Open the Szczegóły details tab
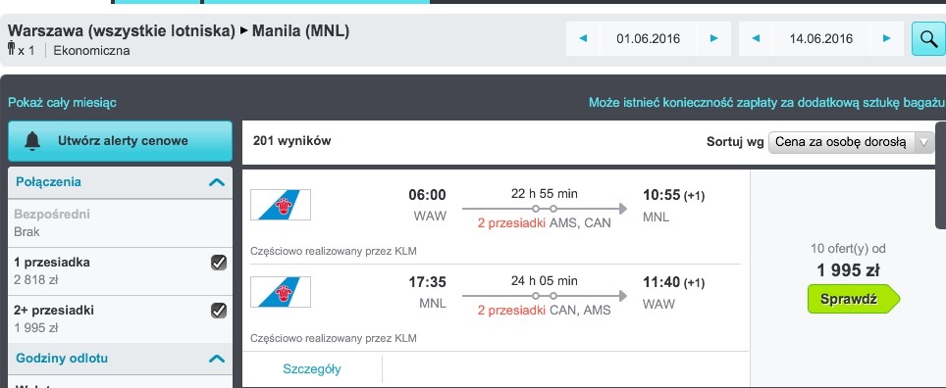The width and height of the screenshot is (946, 388). click(x=312, y=368)
